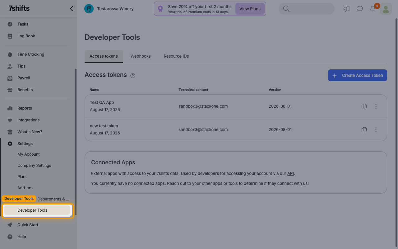
Task: Click the sidebar scrollbar
Action: click(76, 142)
